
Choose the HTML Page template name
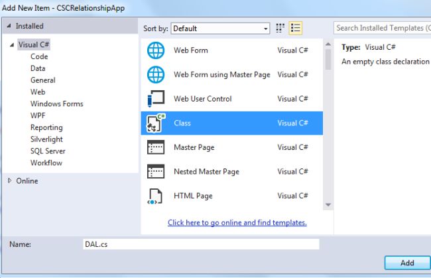click(x=193, y=196)
